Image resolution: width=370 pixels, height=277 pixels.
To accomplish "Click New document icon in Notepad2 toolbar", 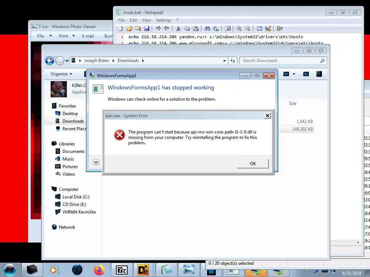I will point(121,28).
